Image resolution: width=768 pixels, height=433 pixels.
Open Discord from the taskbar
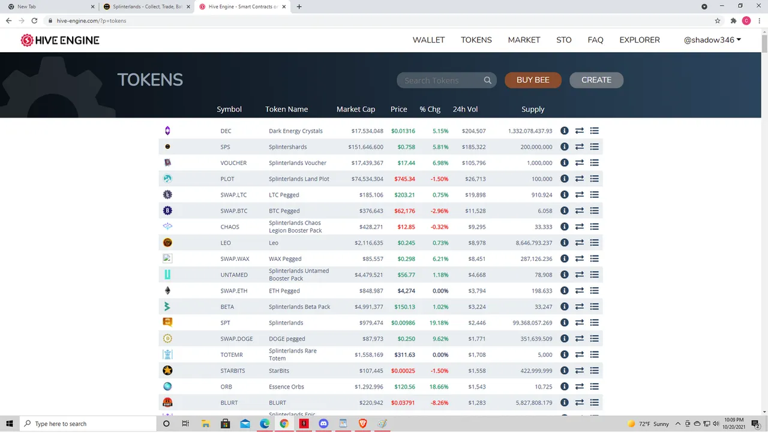click(324, 424)
